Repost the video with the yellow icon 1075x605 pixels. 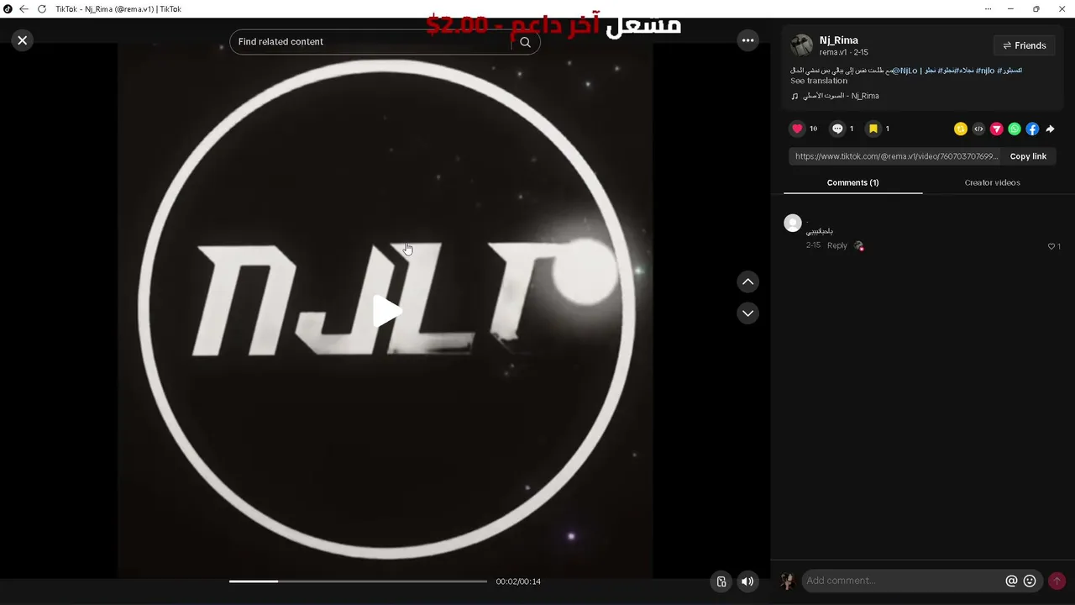tap(961, 129)
